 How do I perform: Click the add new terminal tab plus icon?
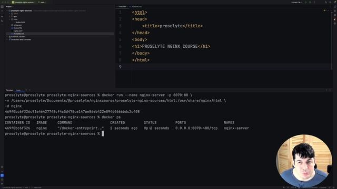[26, 90]
